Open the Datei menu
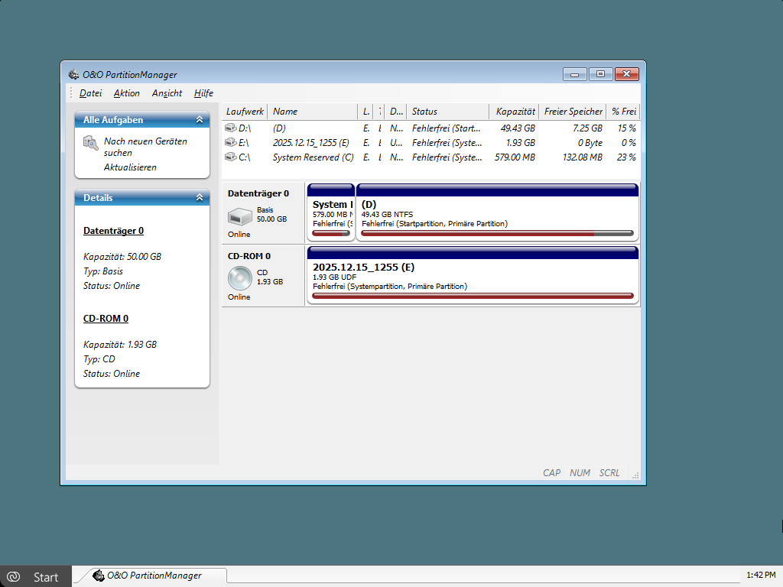This screenshot has height=587, width=783. tap(90, 93)
